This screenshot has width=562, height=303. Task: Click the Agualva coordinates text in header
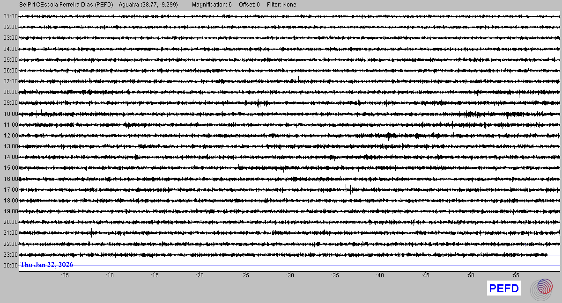(148, 5)
